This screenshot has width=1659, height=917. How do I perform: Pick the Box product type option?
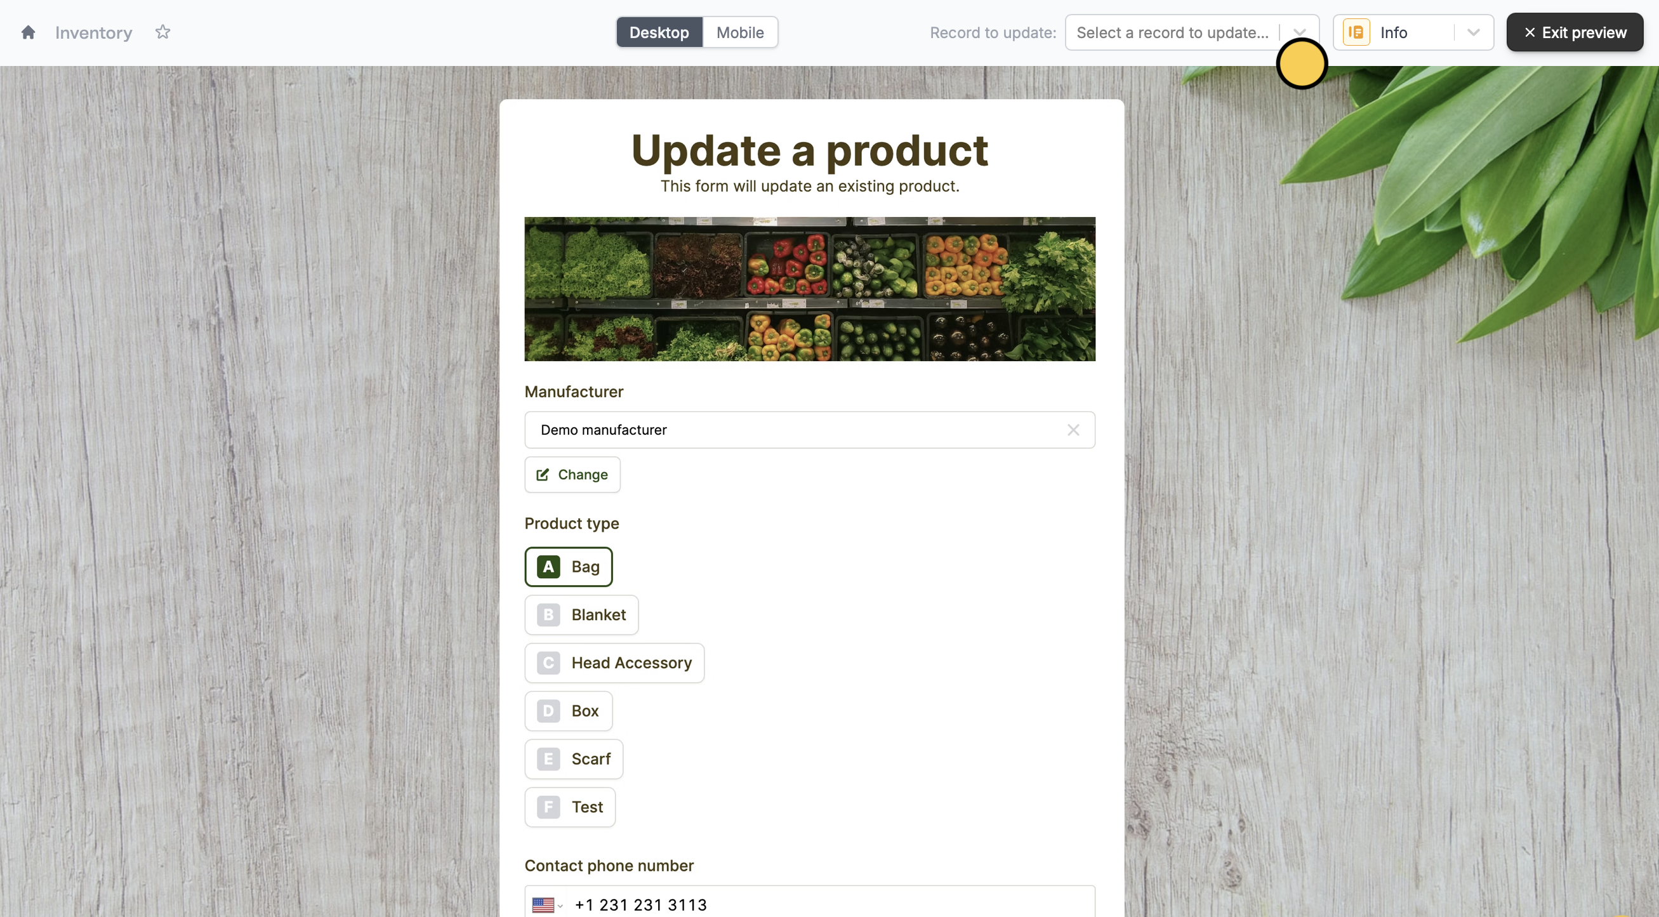(568, 711)
